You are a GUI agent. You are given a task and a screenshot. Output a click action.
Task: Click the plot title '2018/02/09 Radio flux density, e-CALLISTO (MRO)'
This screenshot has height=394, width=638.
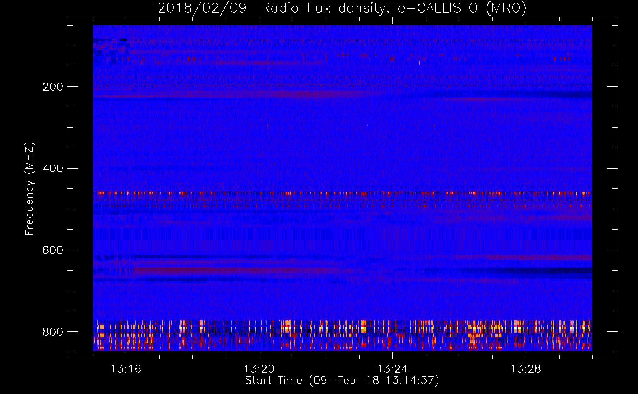point(342,8)
